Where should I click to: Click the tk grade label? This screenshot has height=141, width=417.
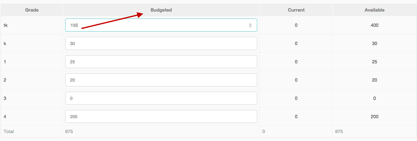click(x=6, y=25)
